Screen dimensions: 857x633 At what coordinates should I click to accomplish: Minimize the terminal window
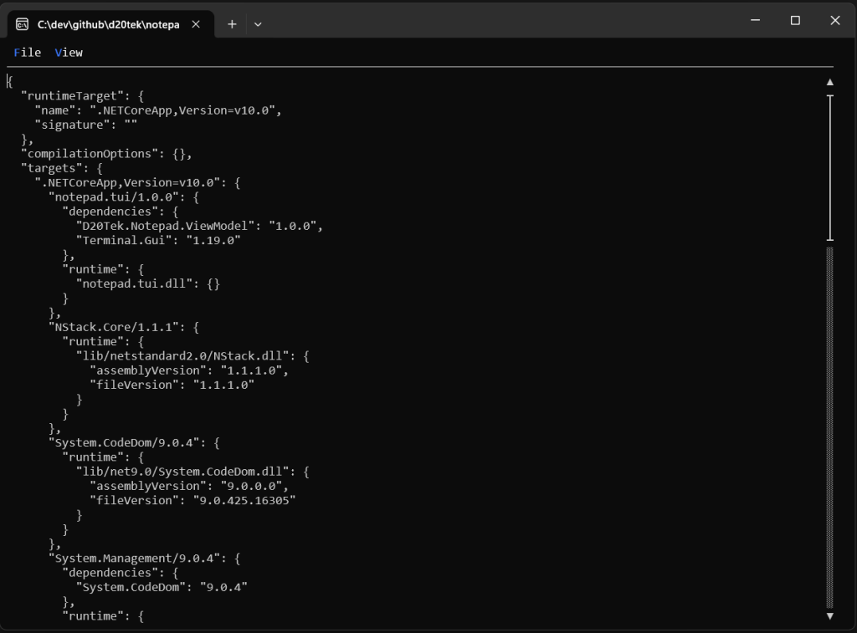click(756, 21)
